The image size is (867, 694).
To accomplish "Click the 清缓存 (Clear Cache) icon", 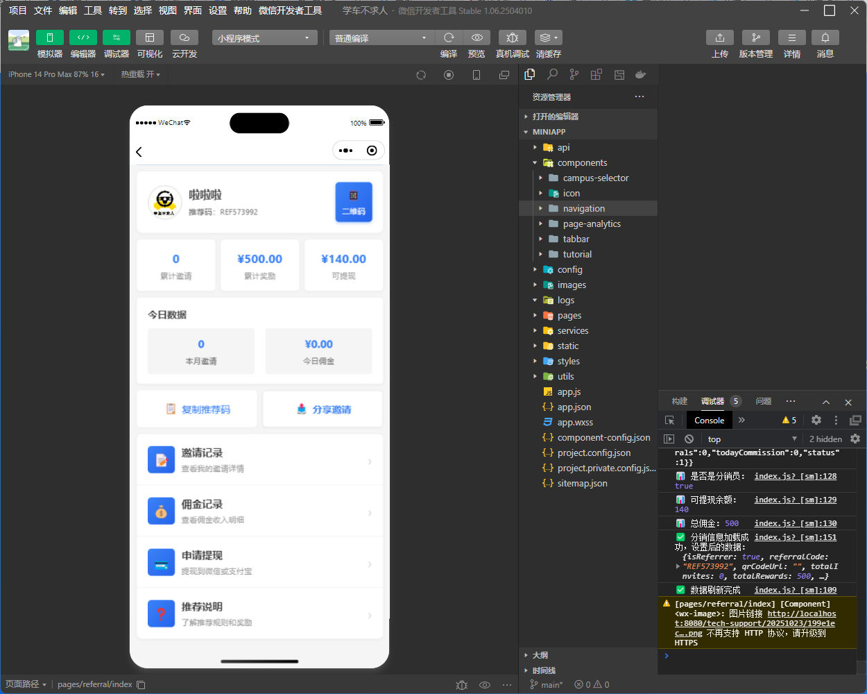I will [547, 37].
